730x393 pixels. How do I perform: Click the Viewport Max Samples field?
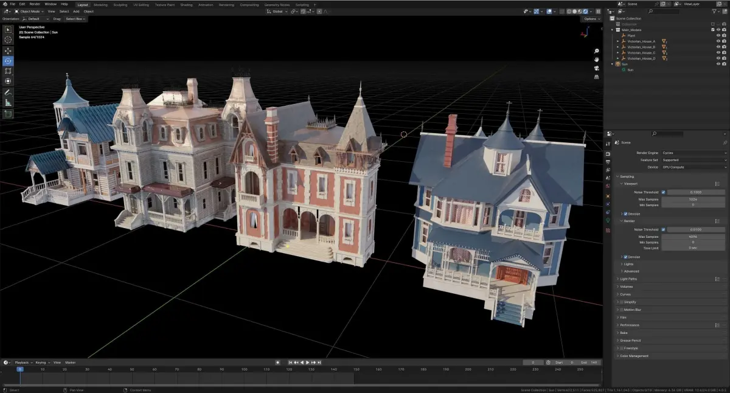[x=693, y=199]
